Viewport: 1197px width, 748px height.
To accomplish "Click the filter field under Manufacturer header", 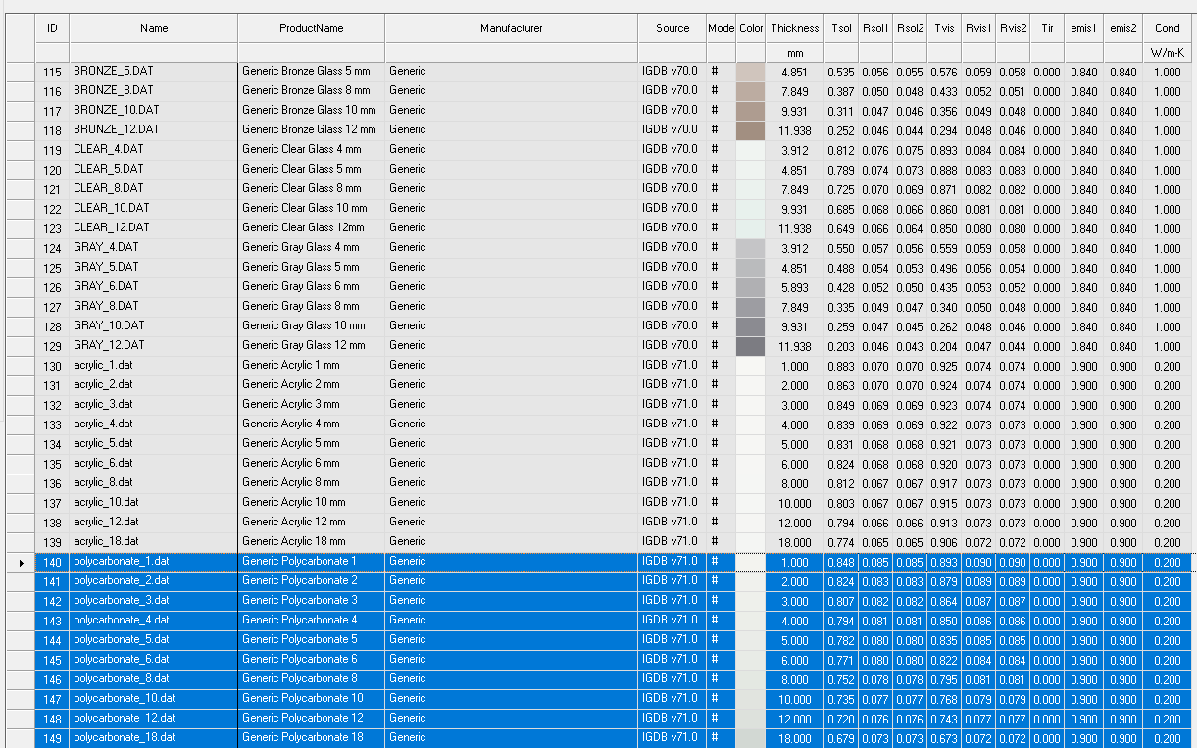I will tap(512, 52).
